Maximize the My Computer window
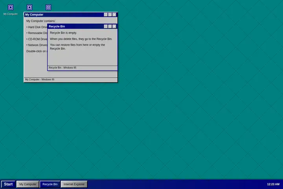Viewport: 283px width, 189px height. point(110,15)
